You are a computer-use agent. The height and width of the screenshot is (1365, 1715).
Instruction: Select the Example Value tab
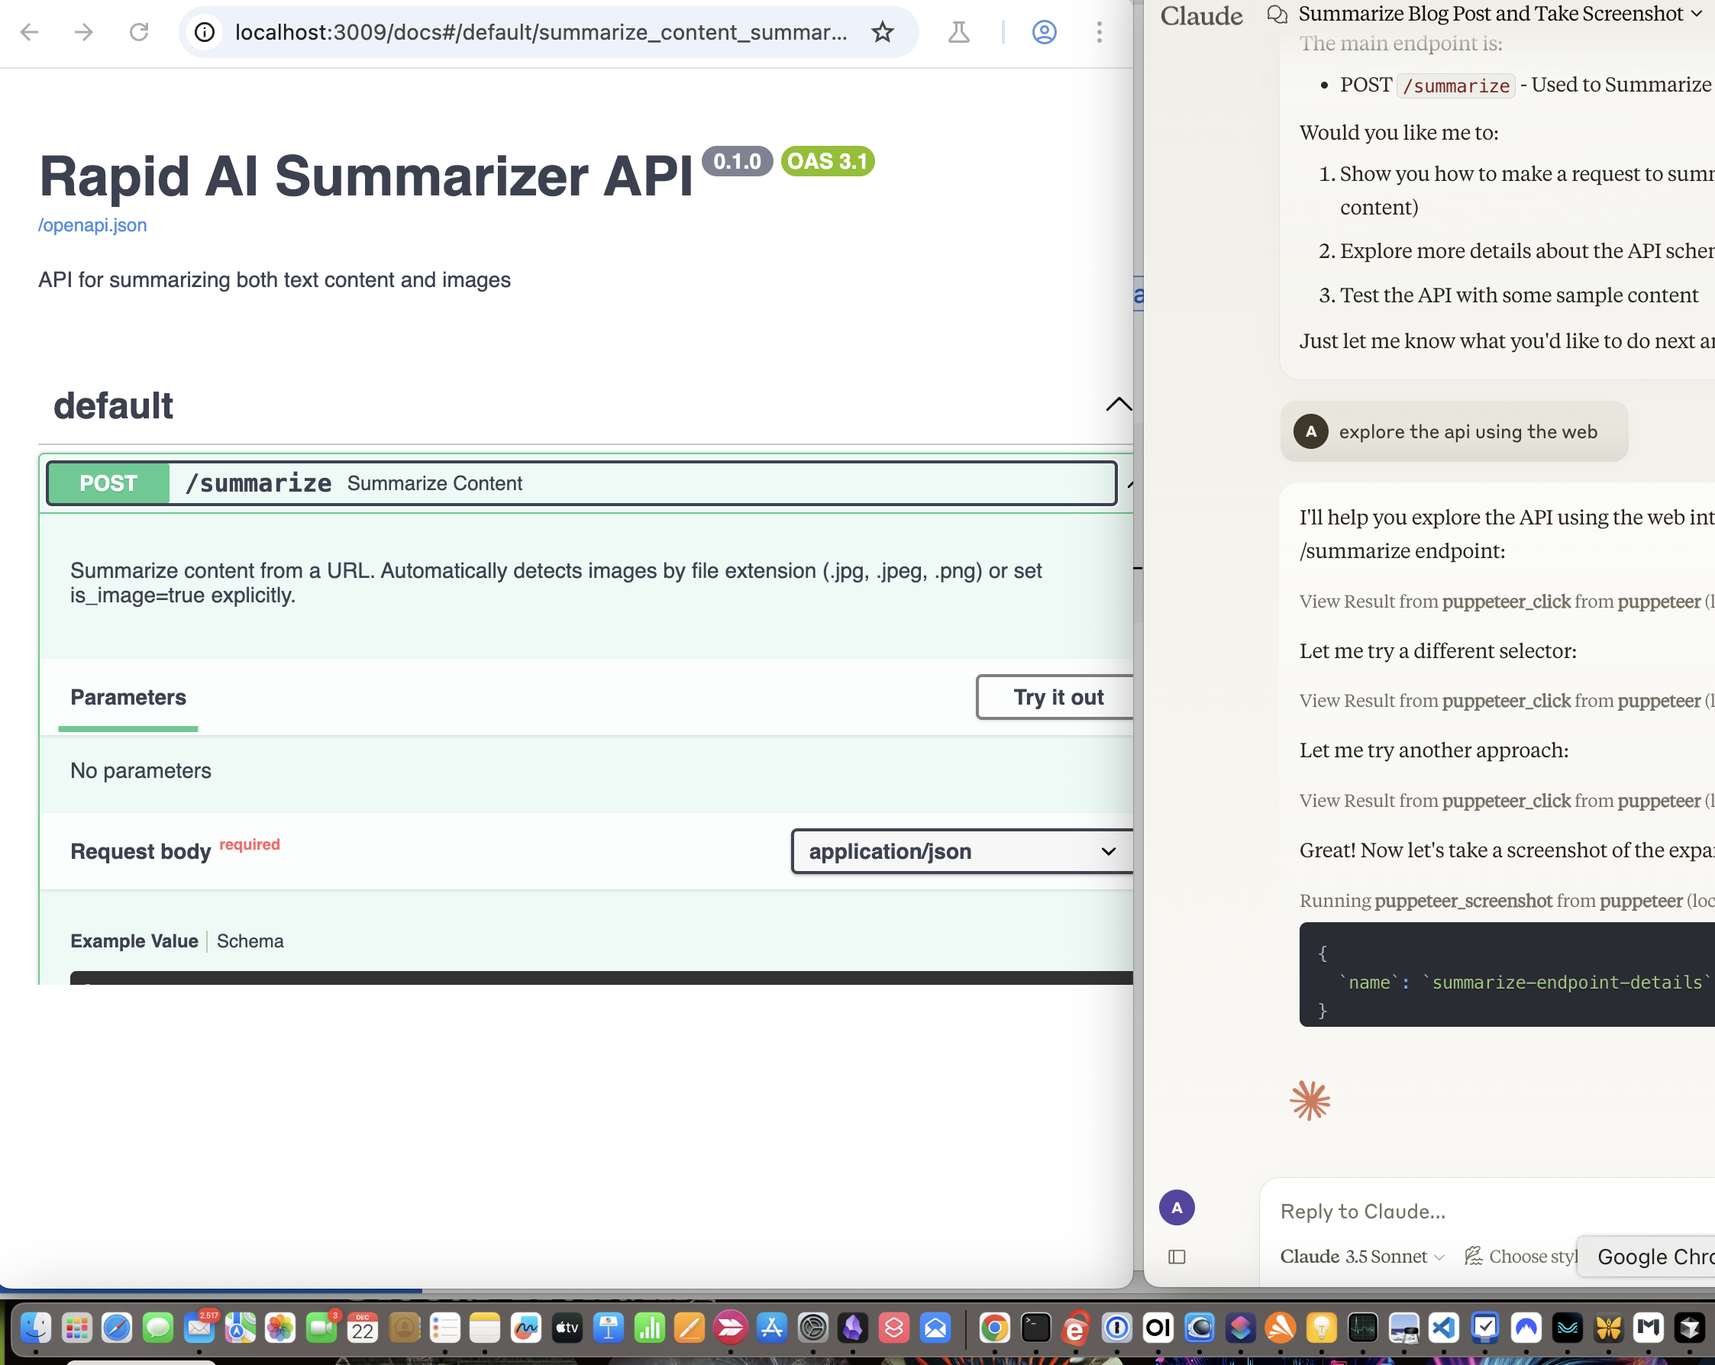(134, 941)
